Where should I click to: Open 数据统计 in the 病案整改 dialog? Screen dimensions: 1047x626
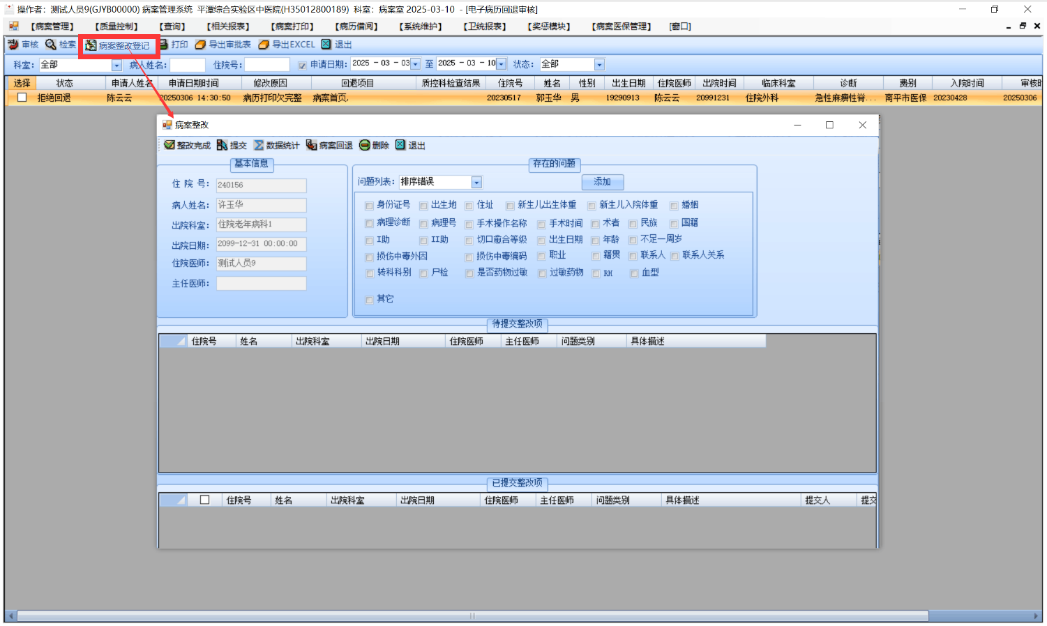click(x=276, y=145)
